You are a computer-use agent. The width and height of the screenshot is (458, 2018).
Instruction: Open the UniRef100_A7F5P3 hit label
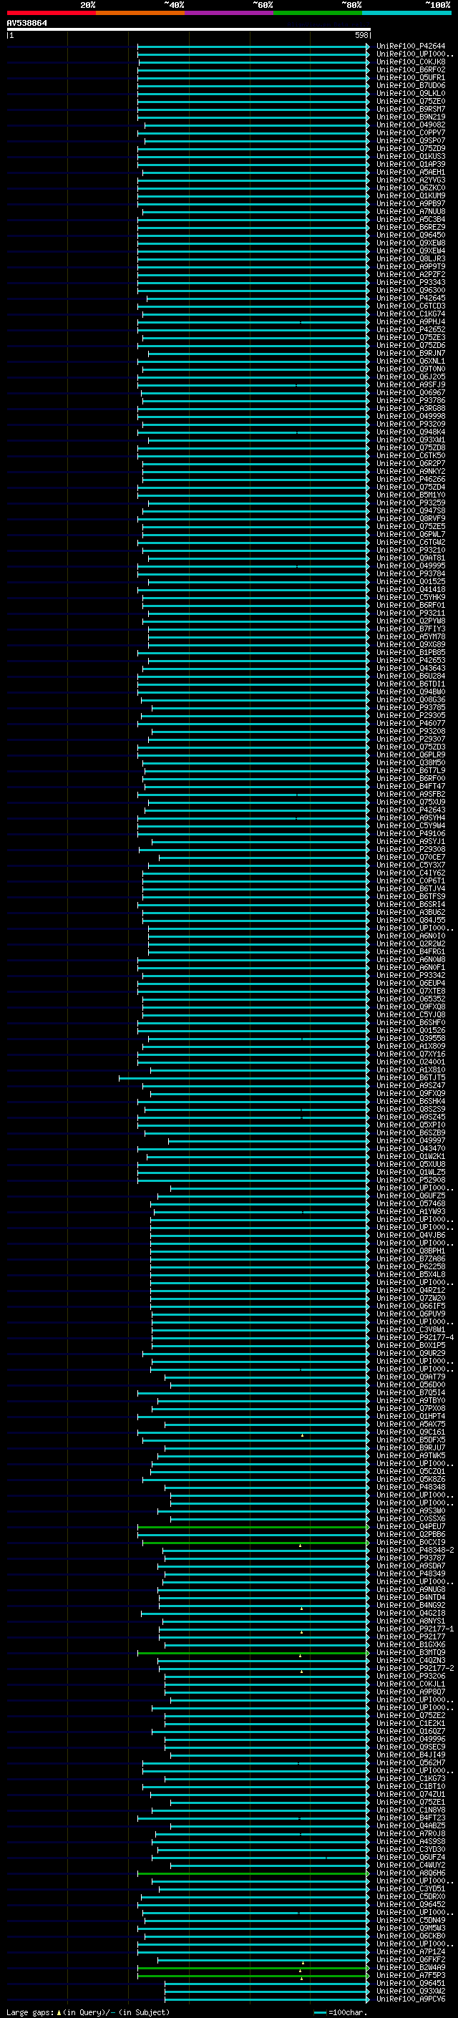click(411, 1975)
